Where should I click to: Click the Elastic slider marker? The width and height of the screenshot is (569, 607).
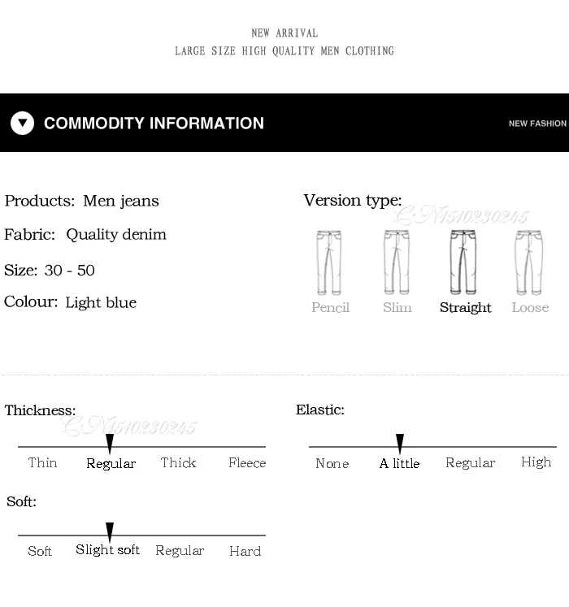pyautogui.click(x=400, y=444)
